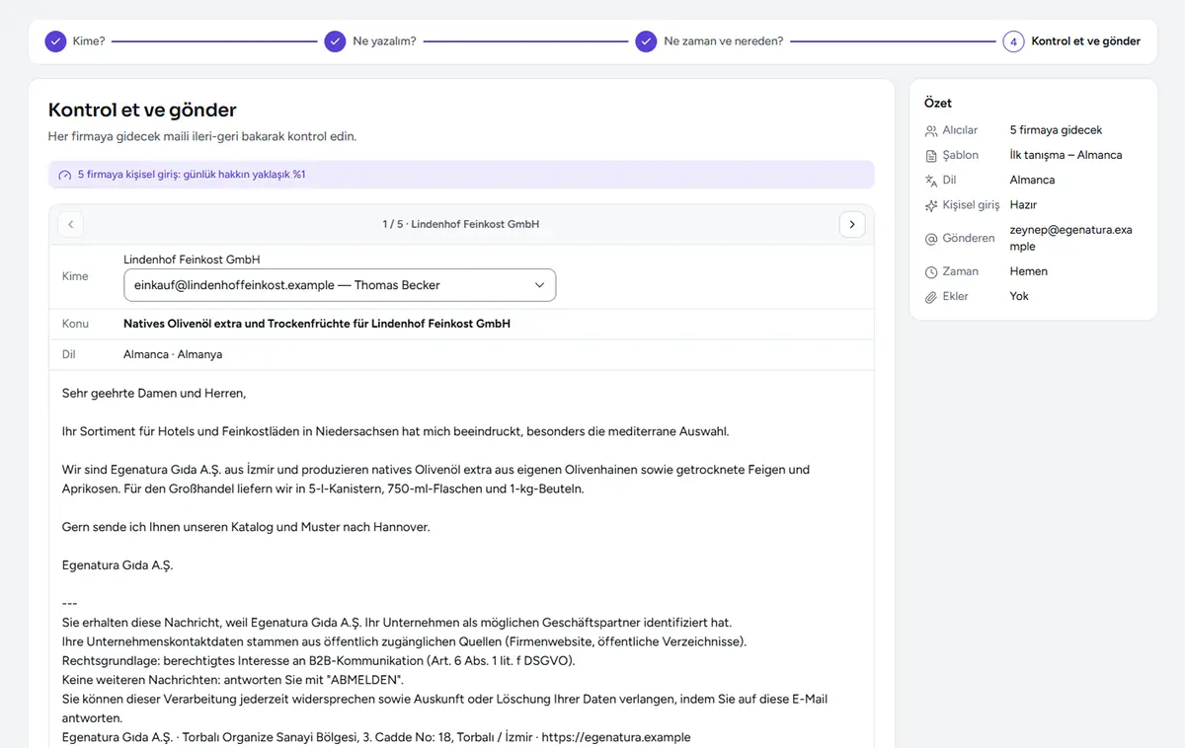The image size is (1185, 748).
Task: Click the 'Hemen' send time value
Action: point(1029,271)
